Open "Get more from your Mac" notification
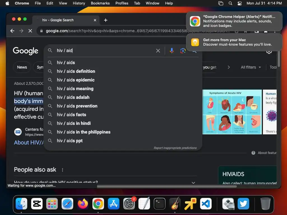287x215 pixels. point(234,42)
